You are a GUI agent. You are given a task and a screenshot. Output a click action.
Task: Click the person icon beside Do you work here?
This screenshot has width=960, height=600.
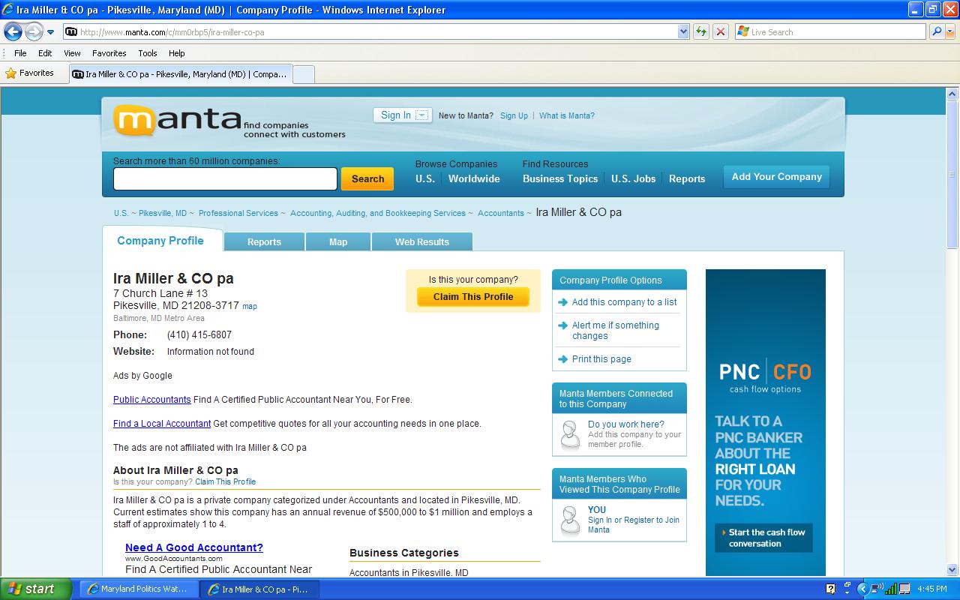pos(570,434)
